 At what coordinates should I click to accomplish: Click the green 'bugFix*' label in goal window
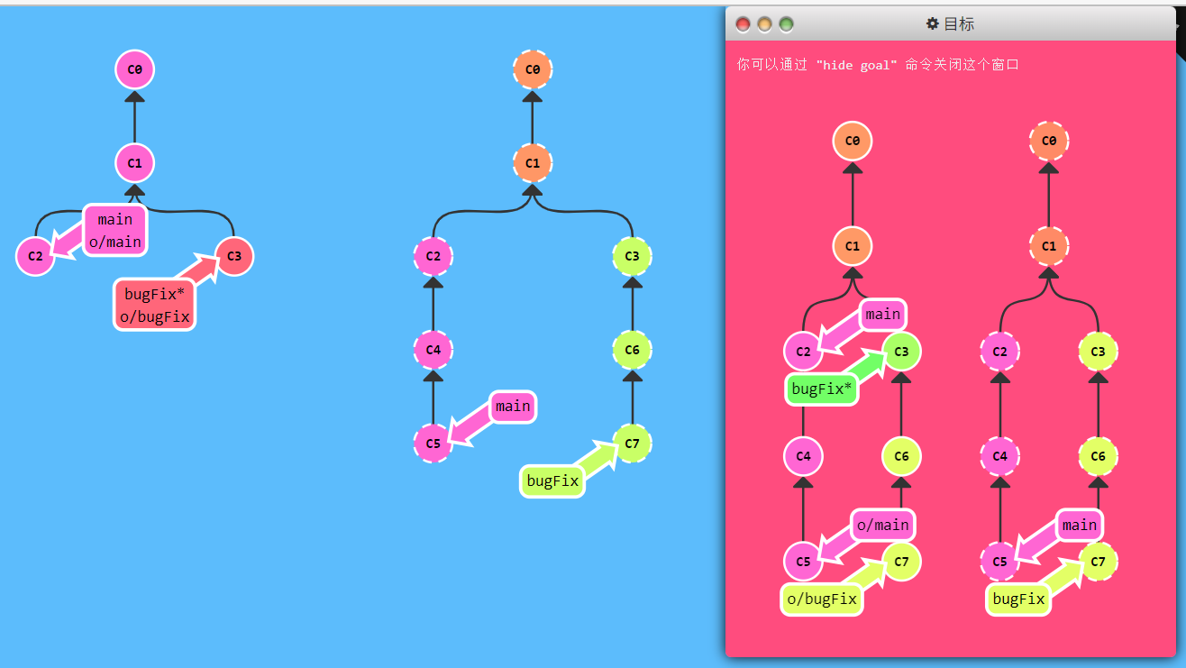tap(821, 389)
